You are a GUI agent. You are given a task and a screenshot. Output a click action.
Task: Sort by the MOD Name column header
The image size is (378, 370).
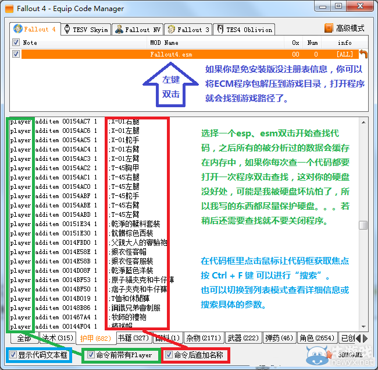point(216,43)
